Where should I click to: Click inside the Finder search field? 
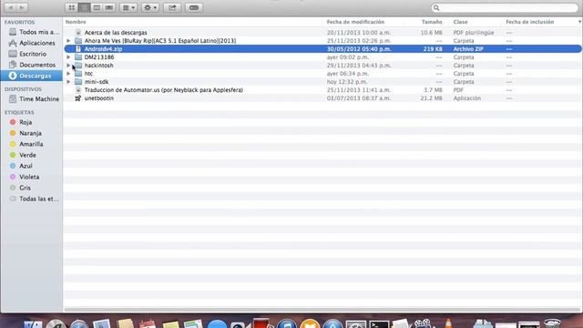(x=505, y=7)
